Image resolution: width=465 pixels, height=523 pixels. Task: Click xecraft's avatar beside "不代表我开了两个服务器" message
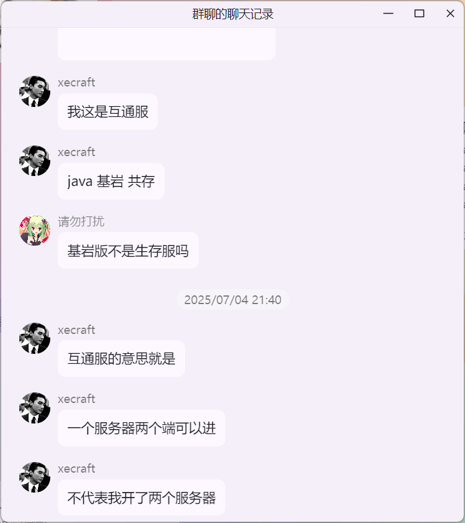[35, 478]
